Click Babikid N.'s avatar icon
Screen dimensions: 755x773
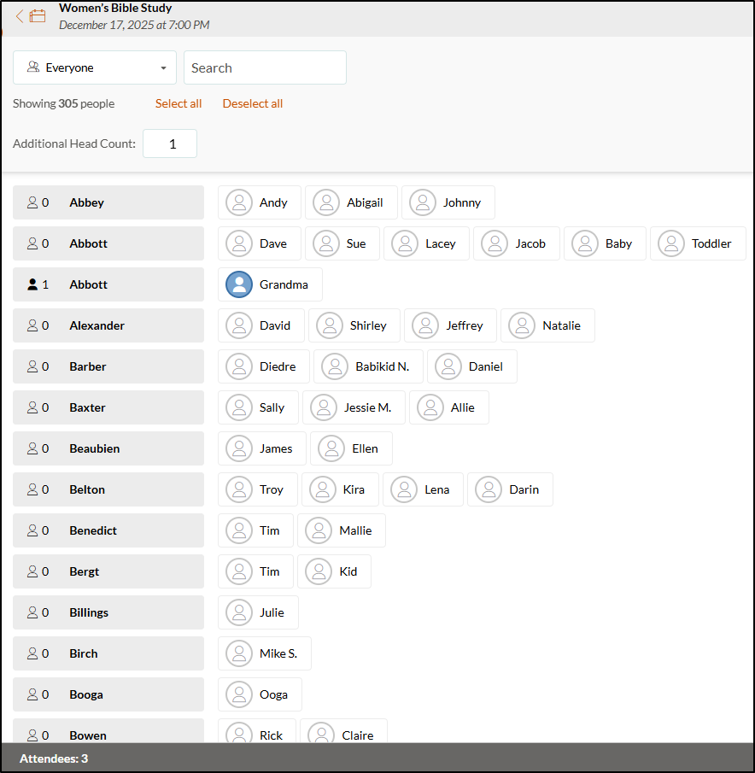tap(335, 366)
